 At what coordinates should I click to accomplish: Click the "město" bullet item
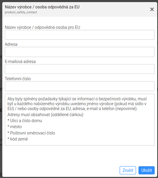(15, 127)
